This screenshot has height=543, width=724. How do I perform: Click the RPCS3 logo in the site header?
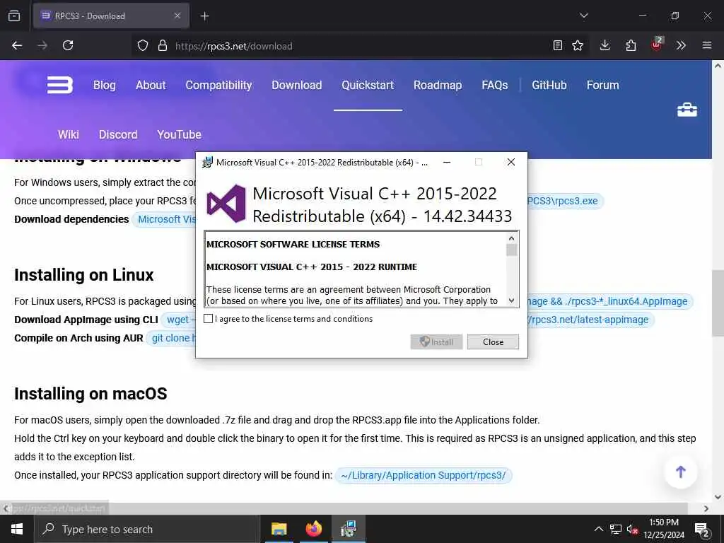tap(60, 85)
